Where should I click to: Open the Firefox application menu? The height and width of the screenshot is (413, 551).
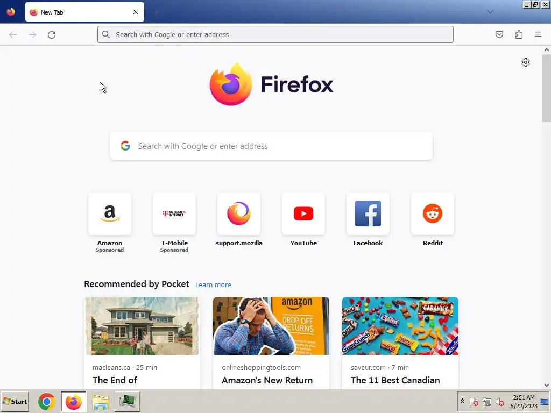pyautogui.click(x=538, y=34)
